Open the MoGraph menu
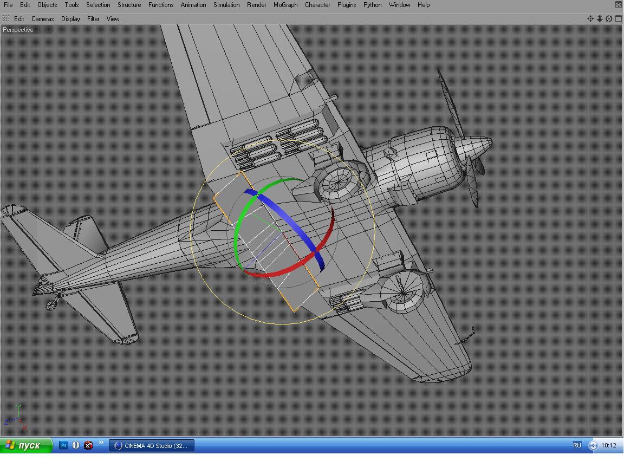This screenshot has height=468, width=624. tap(285, 5)
